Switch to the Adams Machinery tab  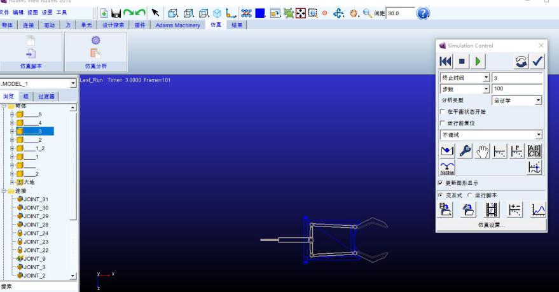point(177,25)
